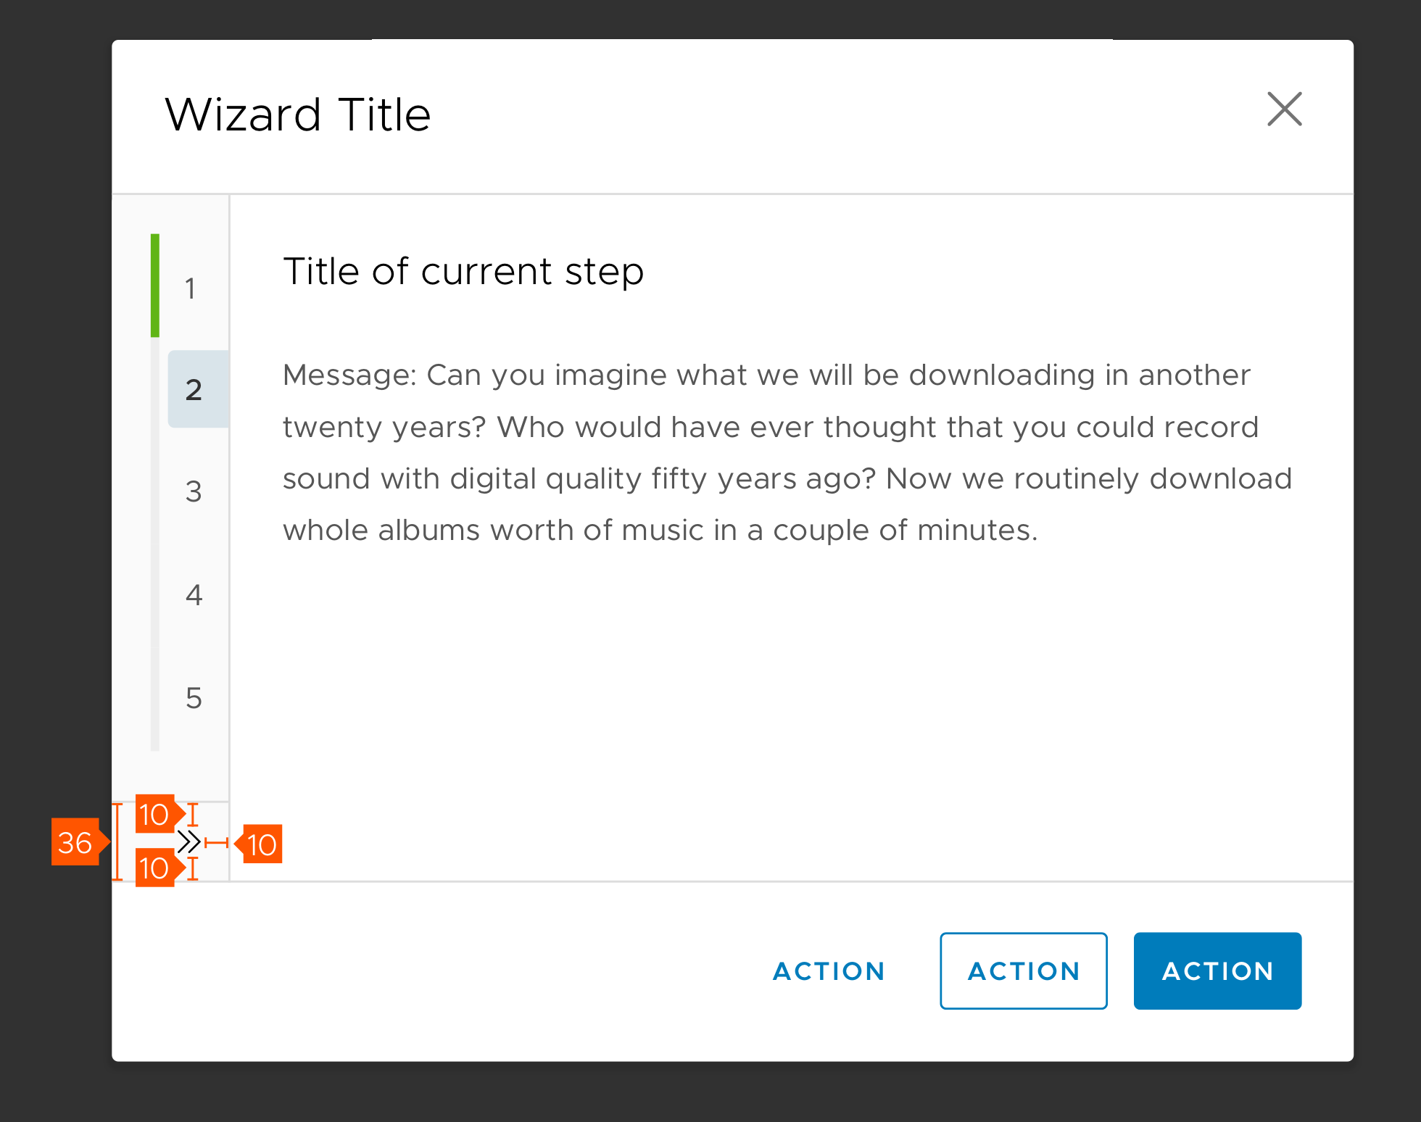
Task: Click the 36 spacing annotation marker
Action: (x=76, y=843)
